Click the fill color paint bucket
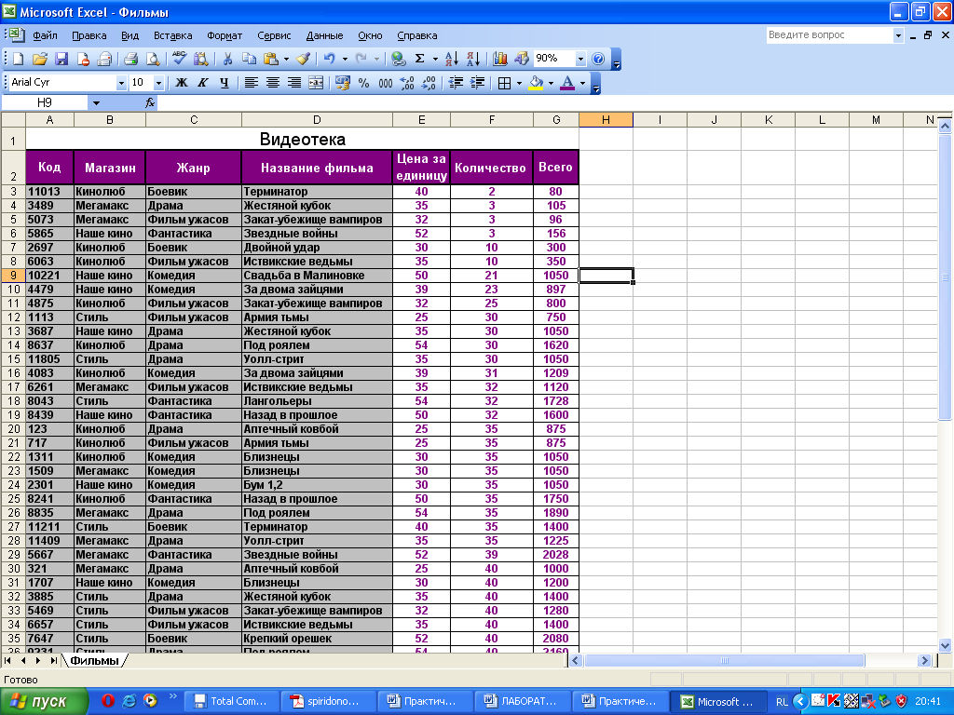 (535, 83)
